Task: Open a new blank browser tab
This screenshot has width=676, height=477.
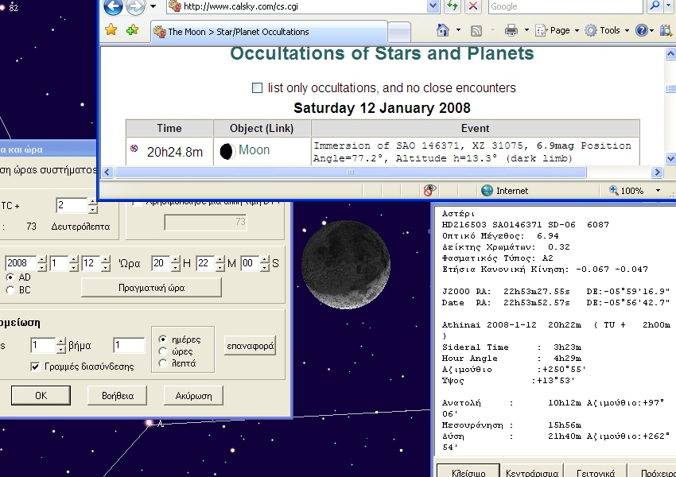Action: click(x=398, y=33)
